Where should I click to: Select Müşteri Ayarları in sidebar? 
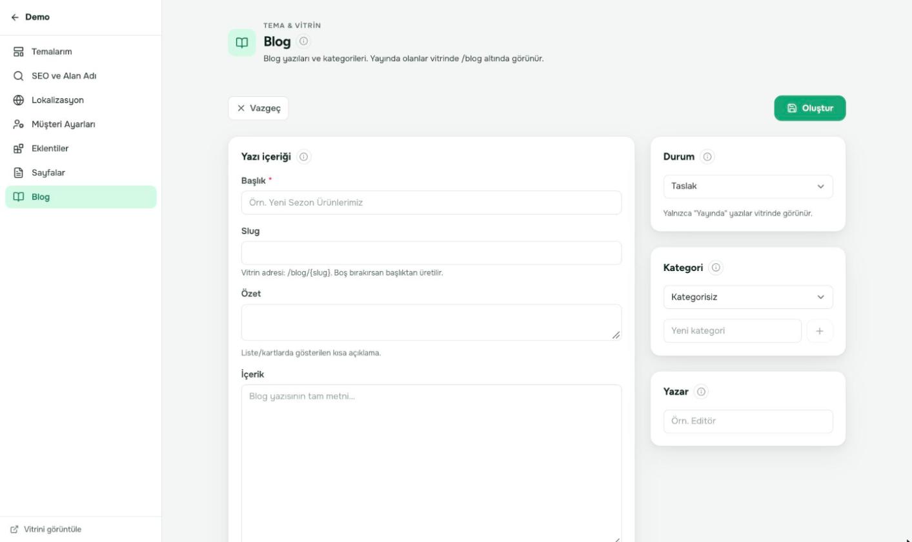(81, 125)
